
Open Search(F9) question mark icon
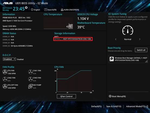[46, 10]
